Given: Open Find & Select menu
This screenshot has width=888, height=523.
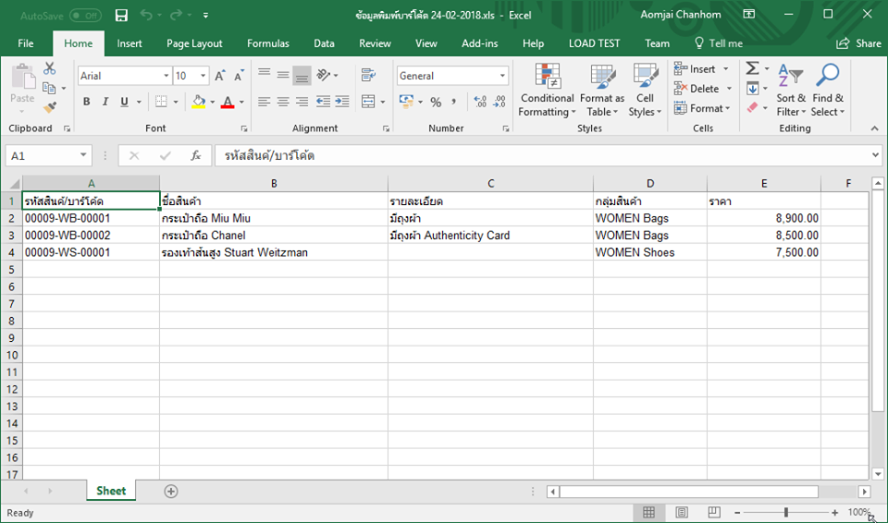Looking at the screenshot, I should [x=827, y=91].
